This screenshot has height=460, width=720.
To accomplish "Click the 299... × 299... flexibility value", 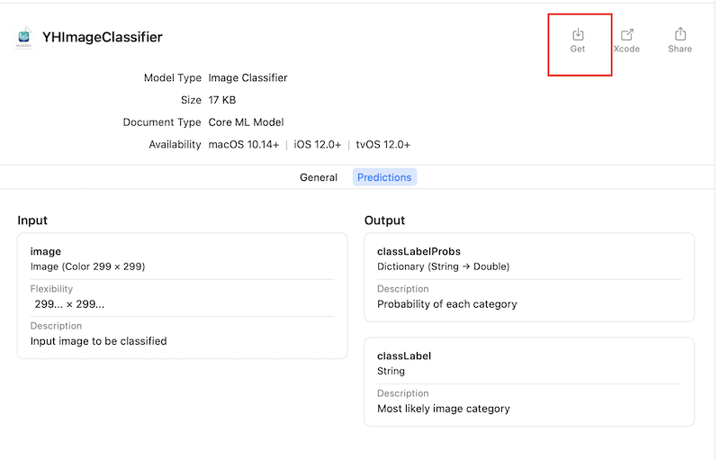I will [69, 304].
